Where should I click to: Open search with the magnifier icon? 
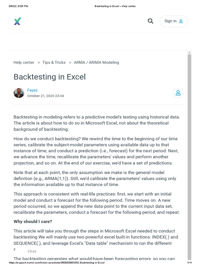pos(150,21)
